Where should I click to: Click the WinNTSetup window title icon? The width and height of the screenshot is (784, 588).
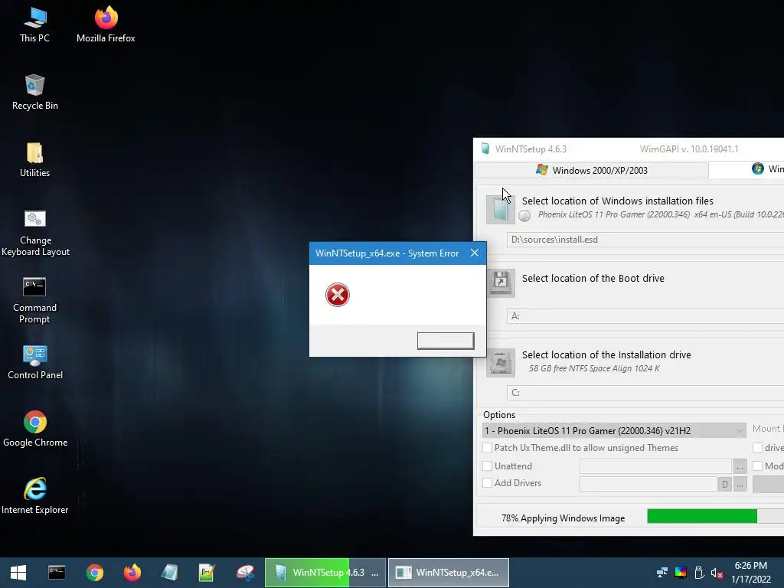[485, 149]
